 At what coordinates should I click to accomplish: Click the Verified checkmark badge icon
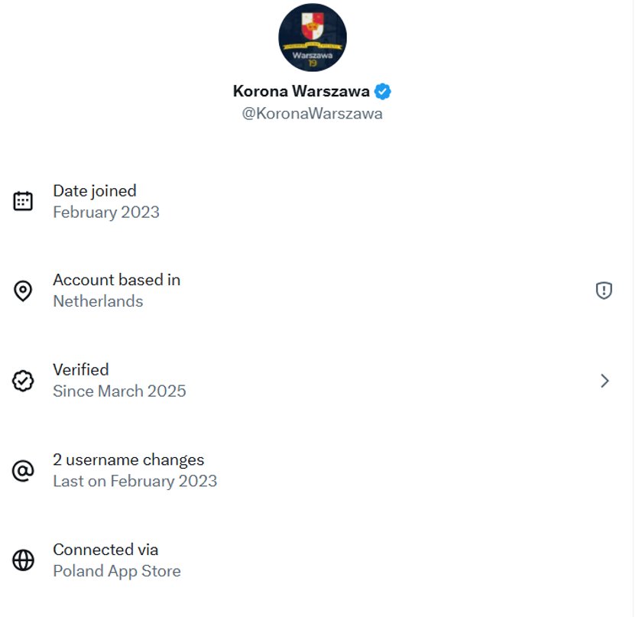click(x=24, y=380)
